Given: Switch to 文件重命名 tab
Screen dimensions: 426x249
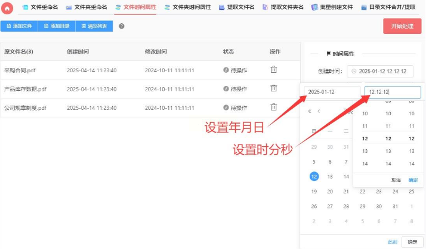Looking at the screenshot, I should pos(40,7).
